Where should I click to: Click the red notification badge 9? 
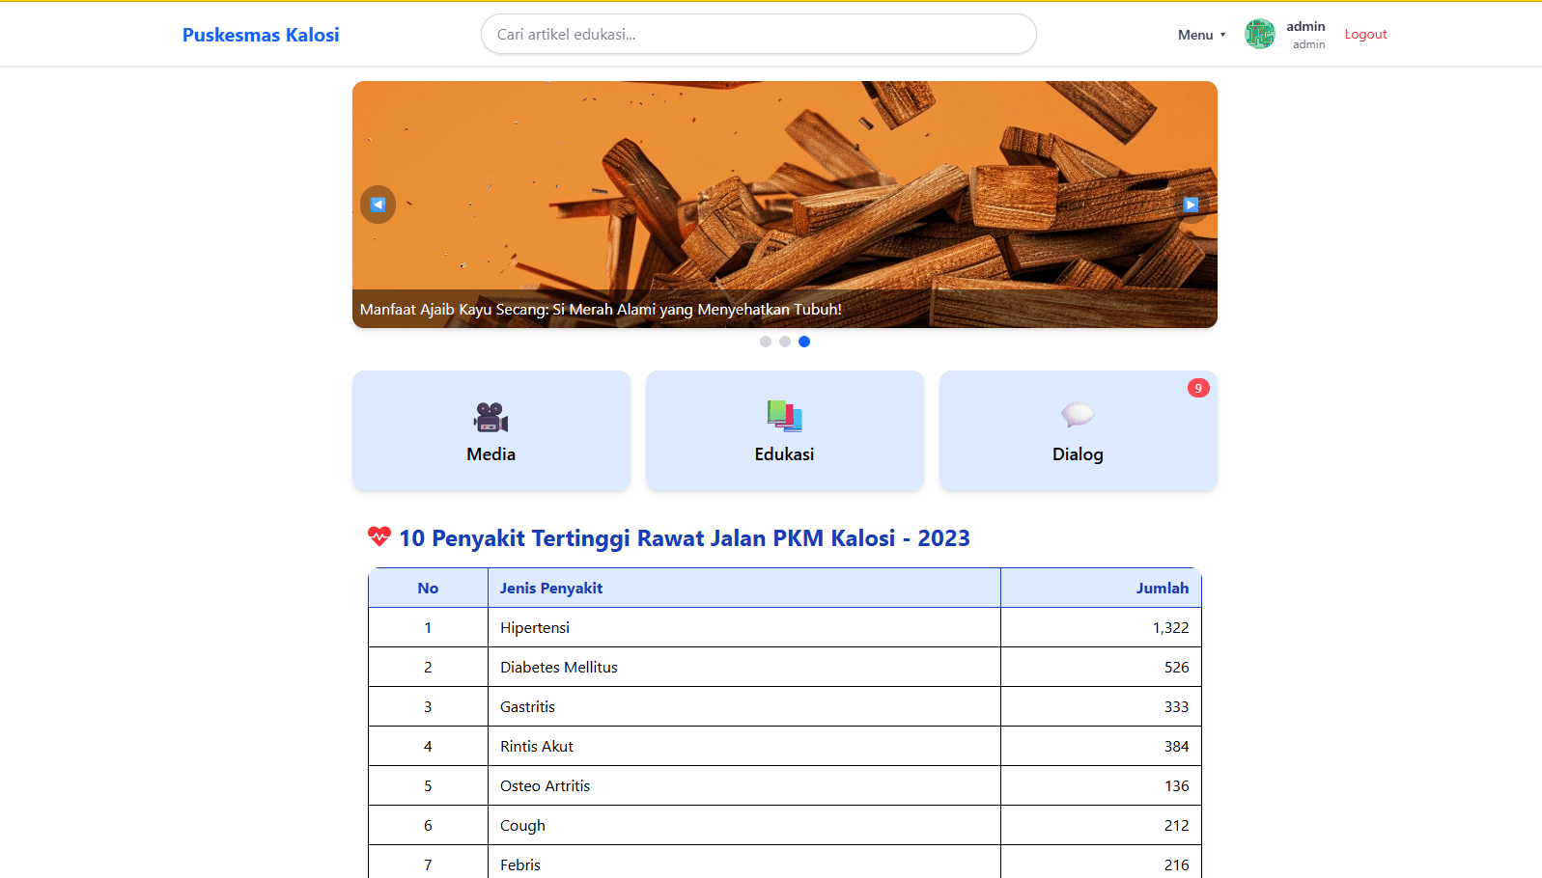point(1198,388)
